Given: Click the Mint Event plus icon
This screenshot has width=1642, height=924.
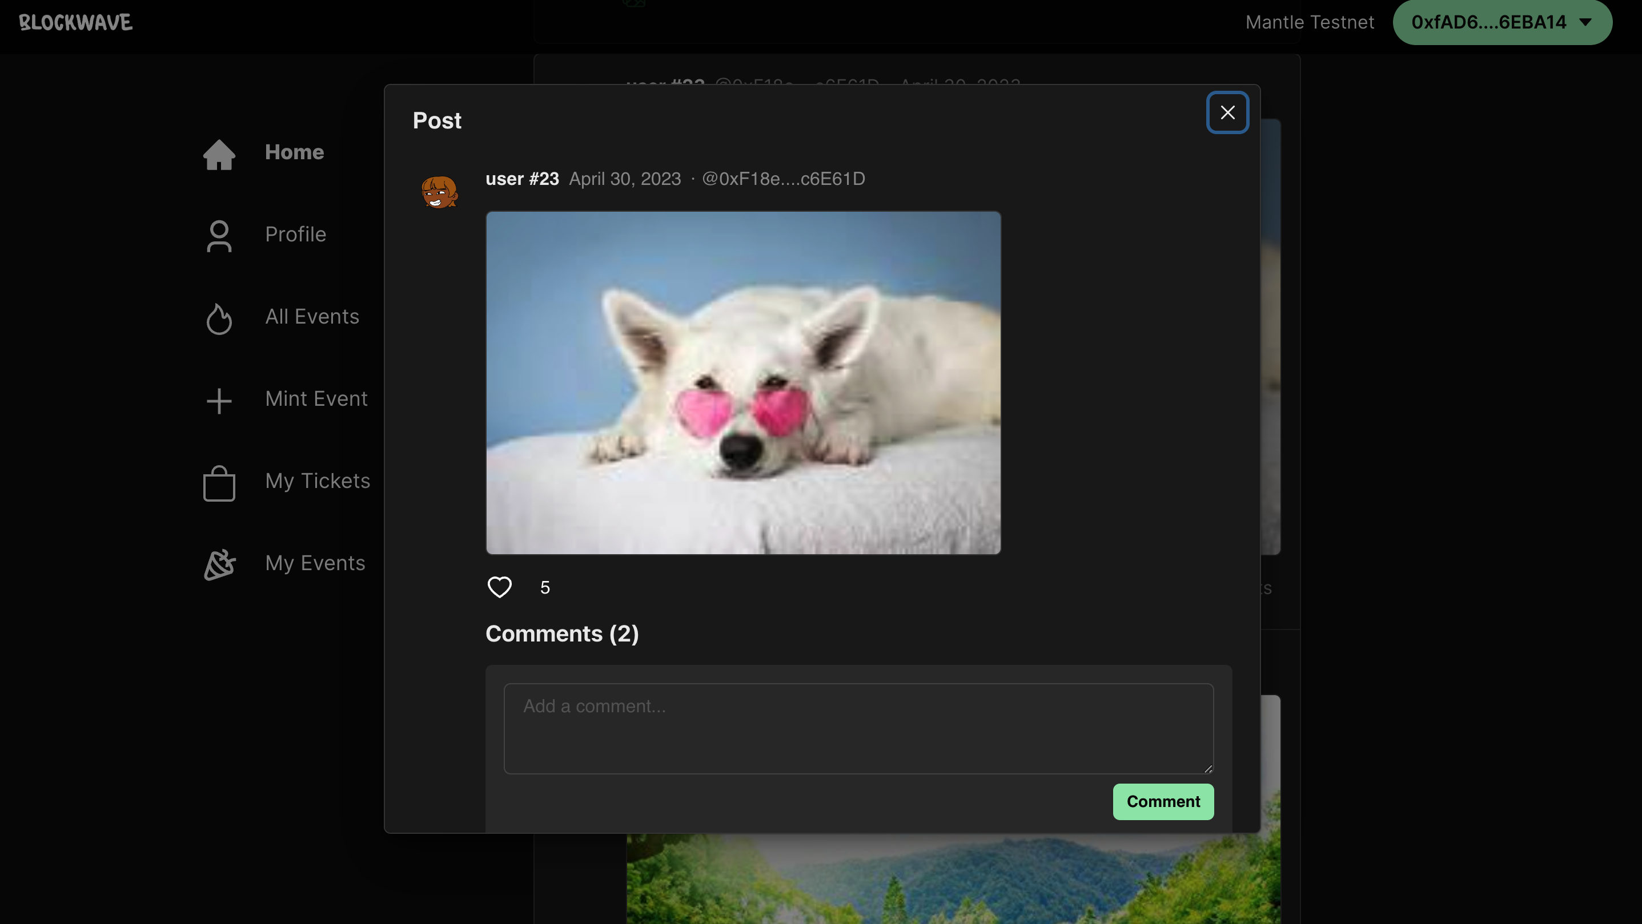Looking at the screenshot, I should (x=219, y=401).
